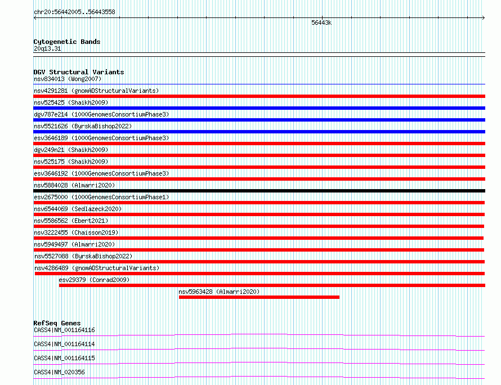Viewport: 501px width, 385px height.
Task: Click the black nsv5884028 (Almarri2020) bar
Action: point(259,191)
